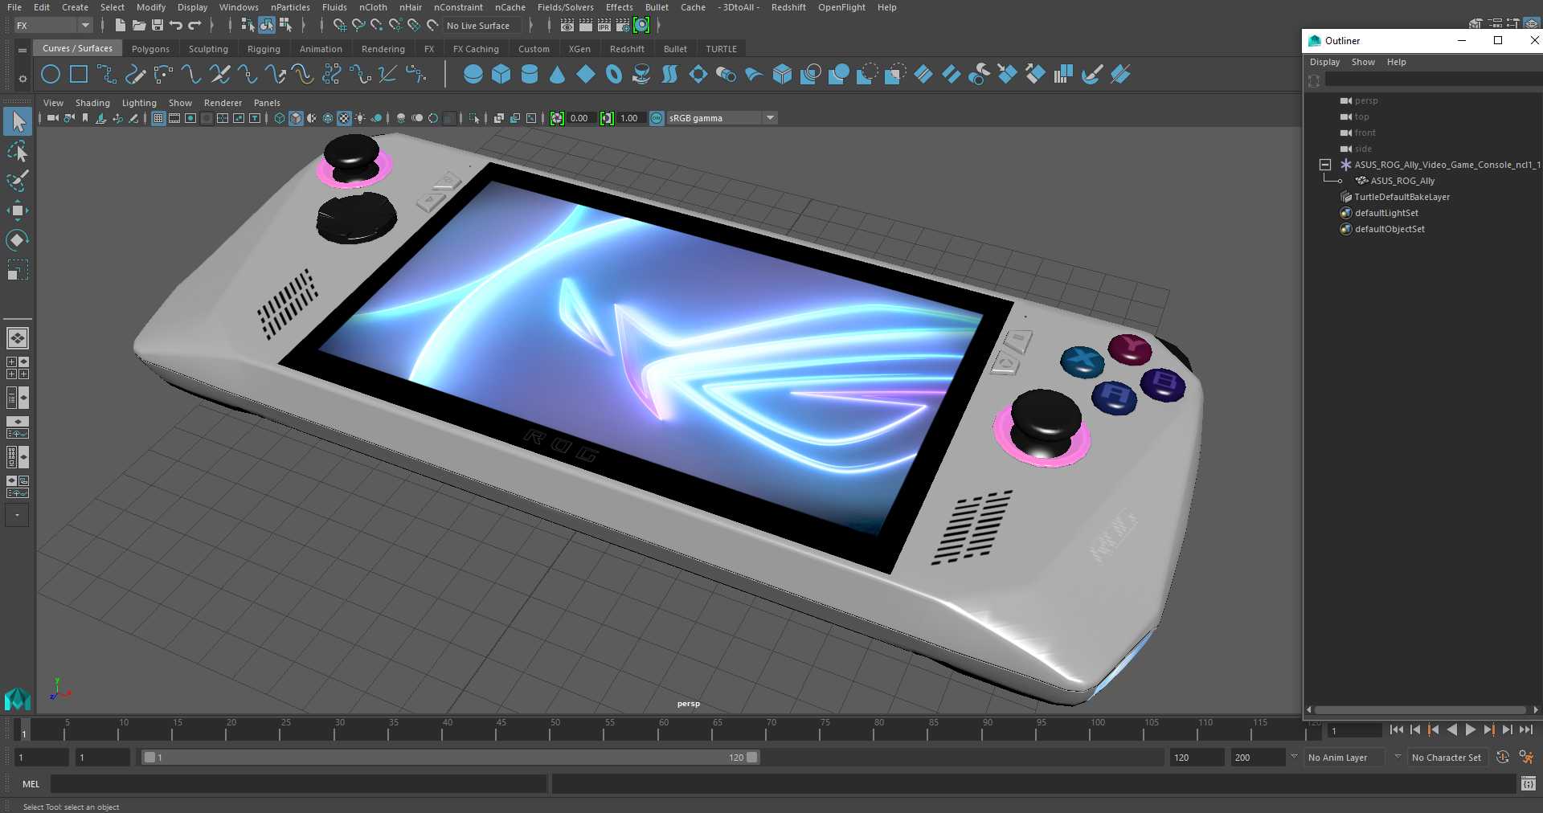Image resolution: width=1543 pixels, height=813 pixels.
Task: Click the Sculpt Geometry shelf icon
Action: pyautogui.click(x=1092, y=75)
